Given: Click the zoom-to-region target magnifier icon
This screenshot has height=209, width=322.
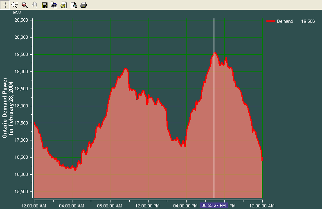Looking at the screenshot, I should click(x=25, y=5).
